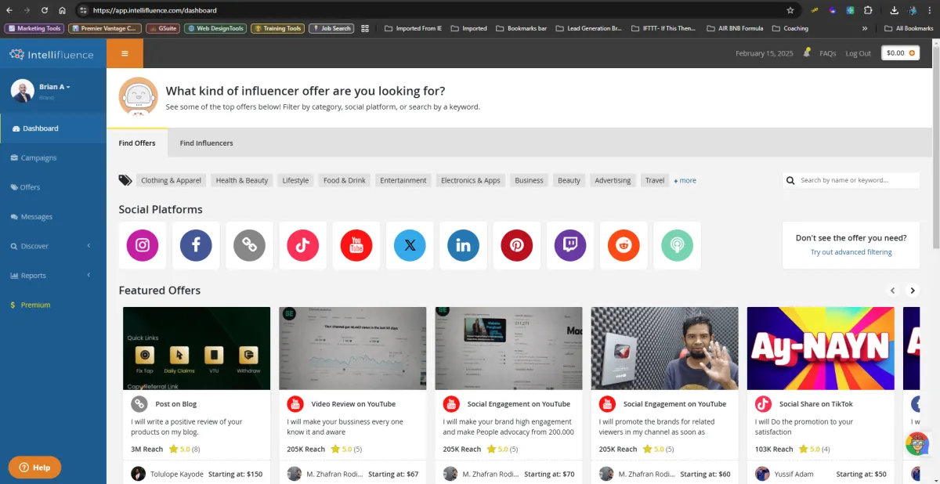Click the FAQs link
This screenshot has width=940, height=484.
click(828, 53)
